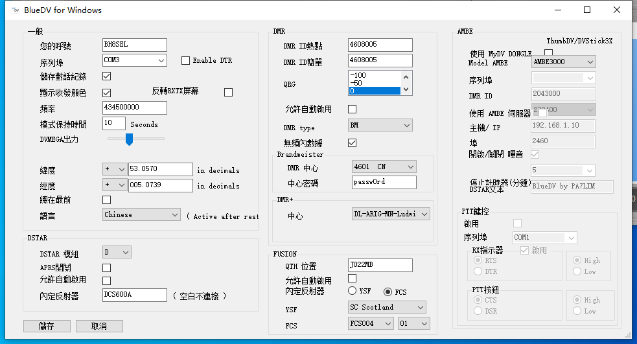The height and width of the screenshot is (344, 637).
Task: Check the 總在最前 option
Action: [x=107, y=200]
